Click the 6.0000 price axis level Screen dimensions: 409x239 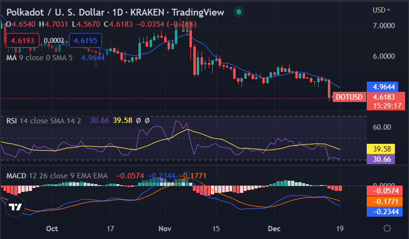[384, 56]
